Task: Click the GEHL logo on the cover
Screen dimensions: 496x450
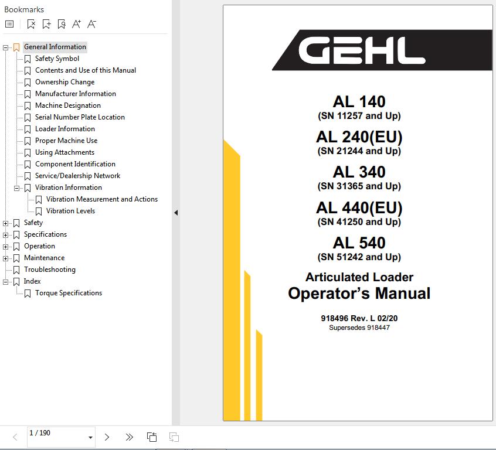Action: click(362, 50)
